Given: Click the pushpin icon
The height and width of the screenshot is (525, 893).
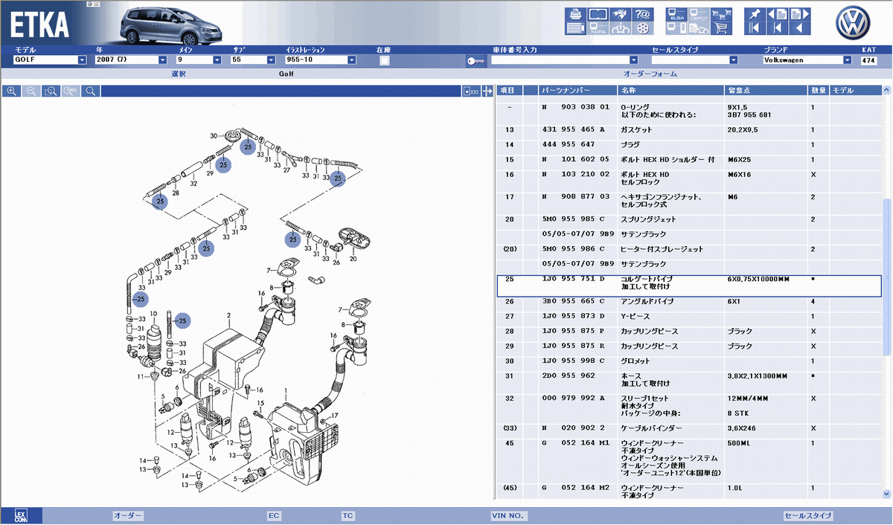Looking at the screenshot, I should point(755,13).
